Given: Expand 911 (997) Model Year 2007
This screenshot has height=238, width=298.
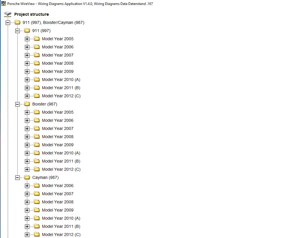Looking at the screenshot, I should 27,55.
